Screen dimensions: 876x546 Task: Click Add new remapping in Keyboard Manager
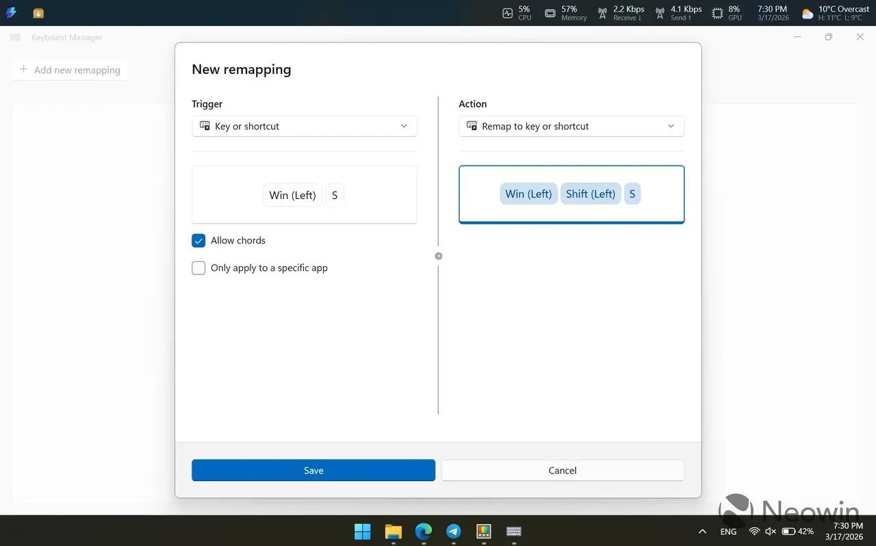(x=70, y=70)
